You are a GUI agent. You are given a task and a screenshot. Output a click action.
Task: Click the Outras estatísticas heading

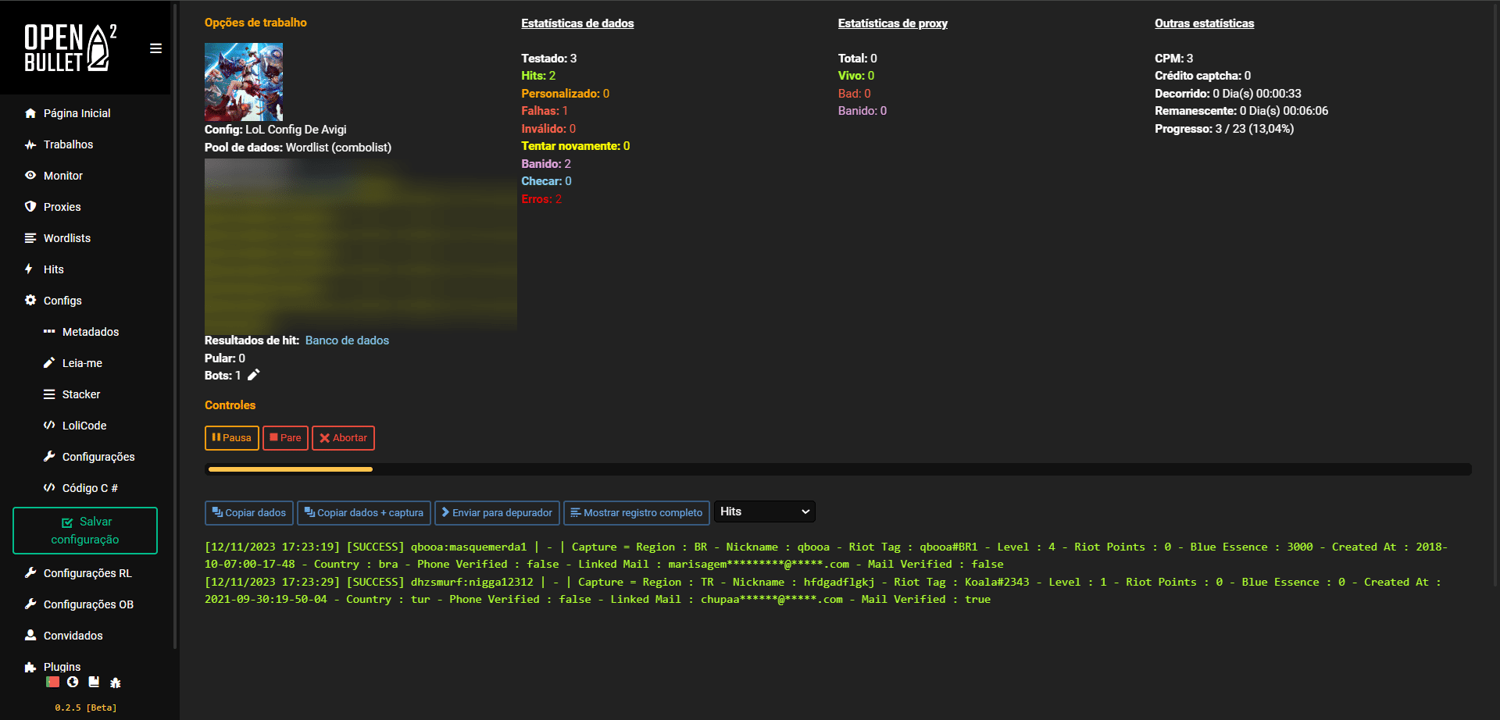coord(1205,23)
